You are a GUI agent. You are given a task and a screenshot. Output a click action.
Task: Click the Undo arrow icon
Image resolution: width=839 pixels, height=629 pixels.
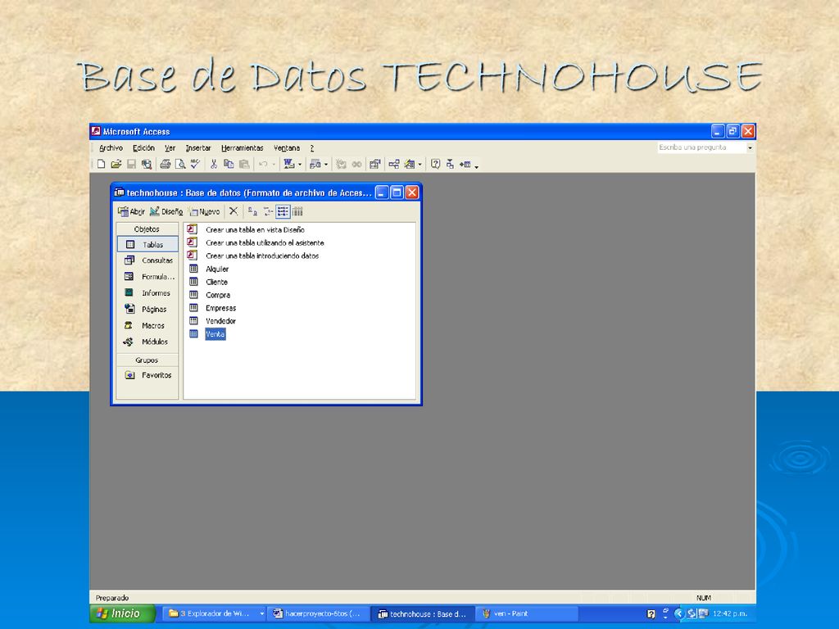(x=263, y=164)
